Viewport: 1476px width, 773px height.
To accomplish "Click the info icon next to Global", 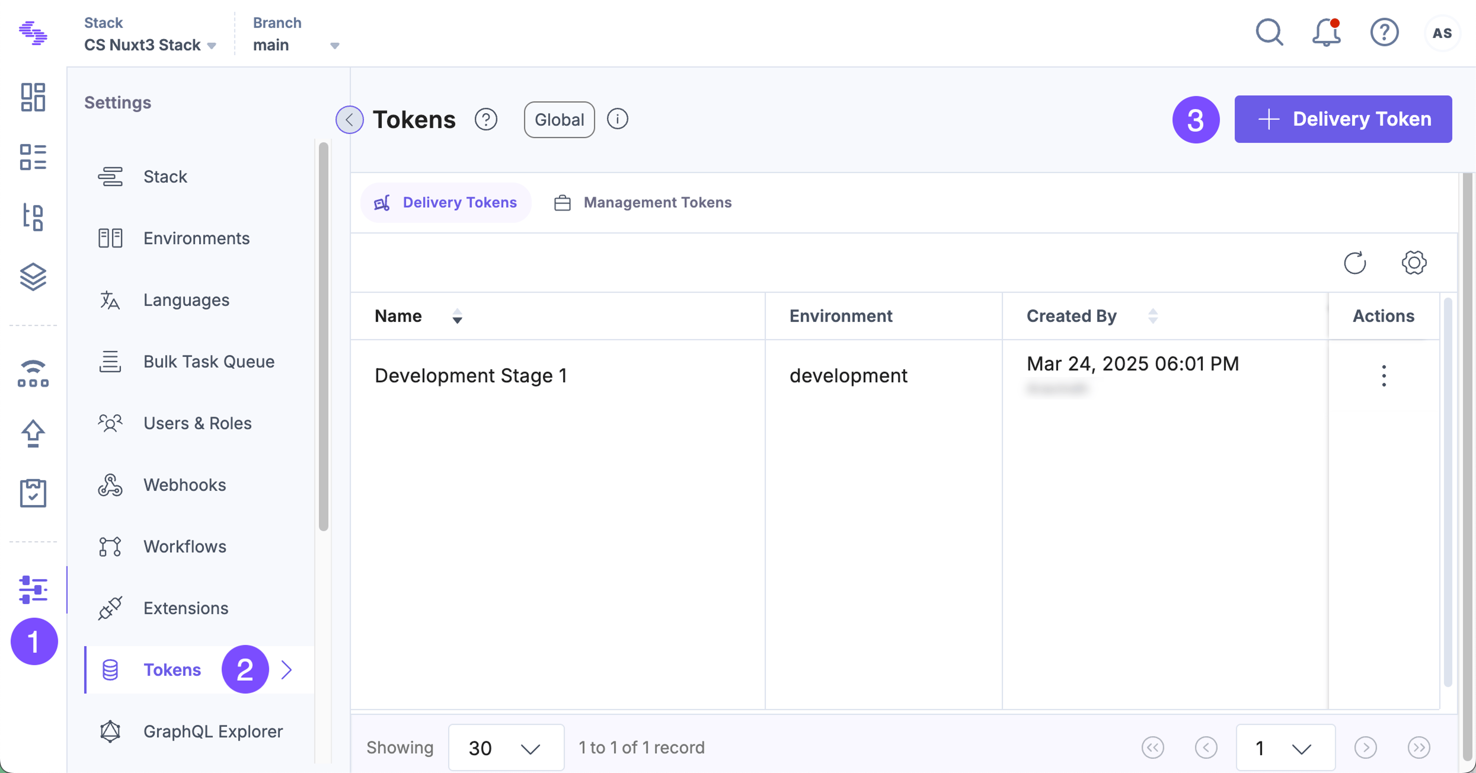I will click(x=617, y=119).
